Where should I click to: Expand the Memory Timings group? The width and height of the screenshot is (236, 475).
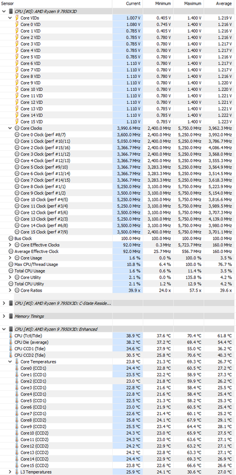tap(4, 316)
